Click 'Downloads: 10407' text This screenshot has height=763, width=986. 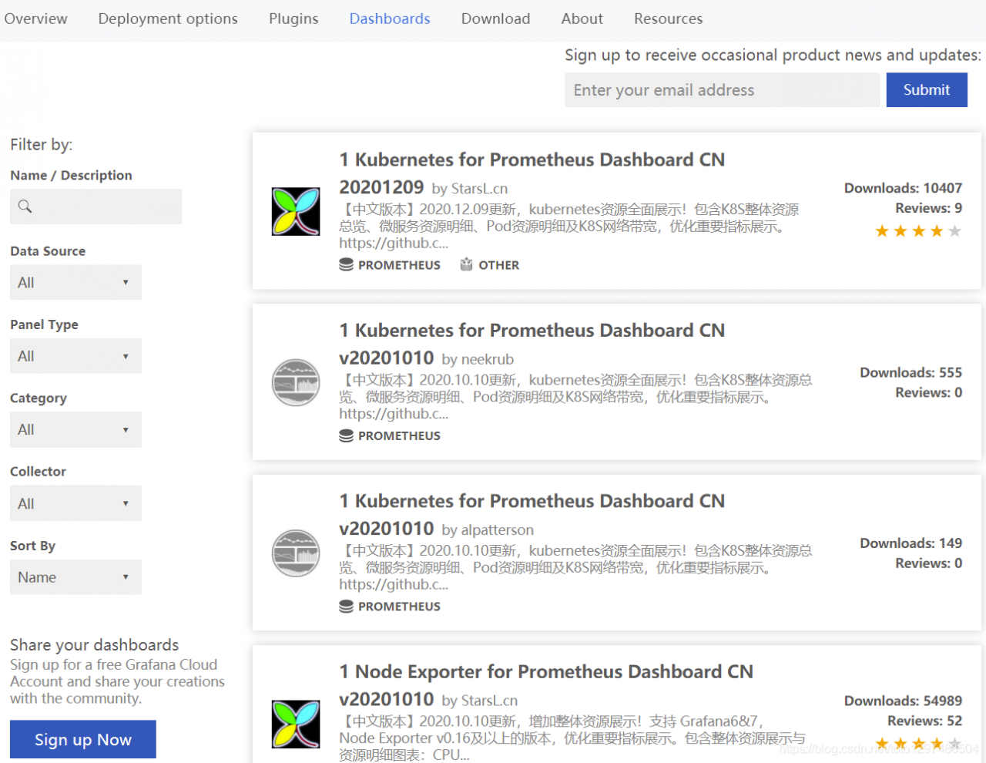pos(903,188)
